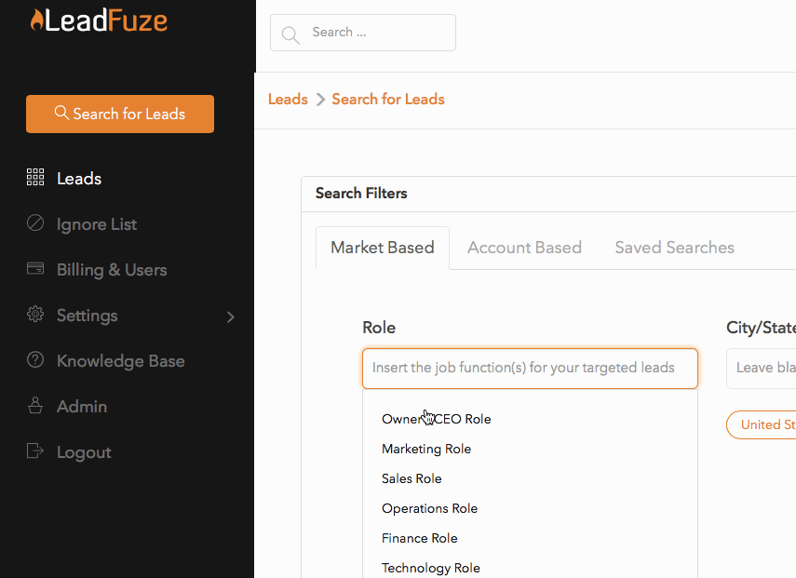Click the United States country pill button
The image size is (796, 578).
coord(761,424)
